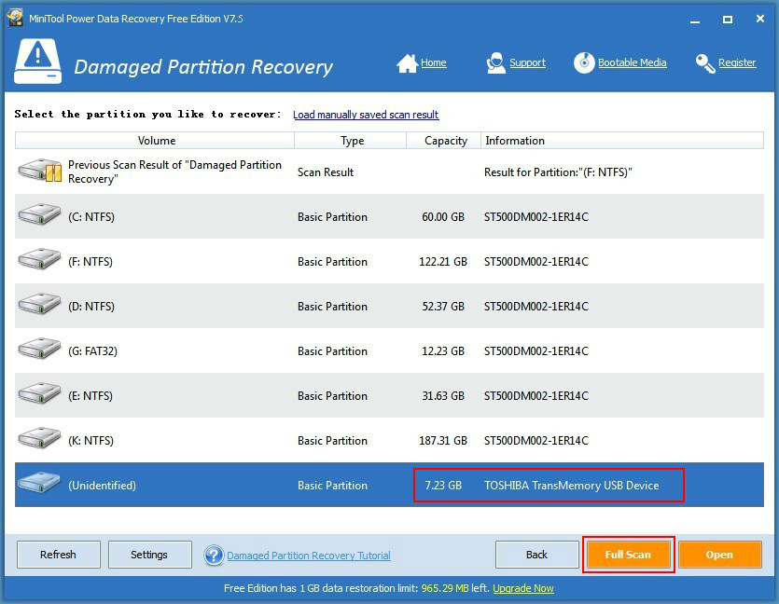
Task: Click the drive icon for C: NTFS
Action: 39,215
